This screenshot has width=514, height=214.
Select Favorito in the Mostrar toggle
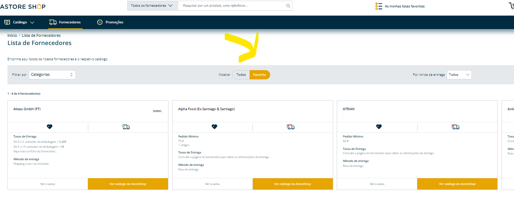coord(259,75)
